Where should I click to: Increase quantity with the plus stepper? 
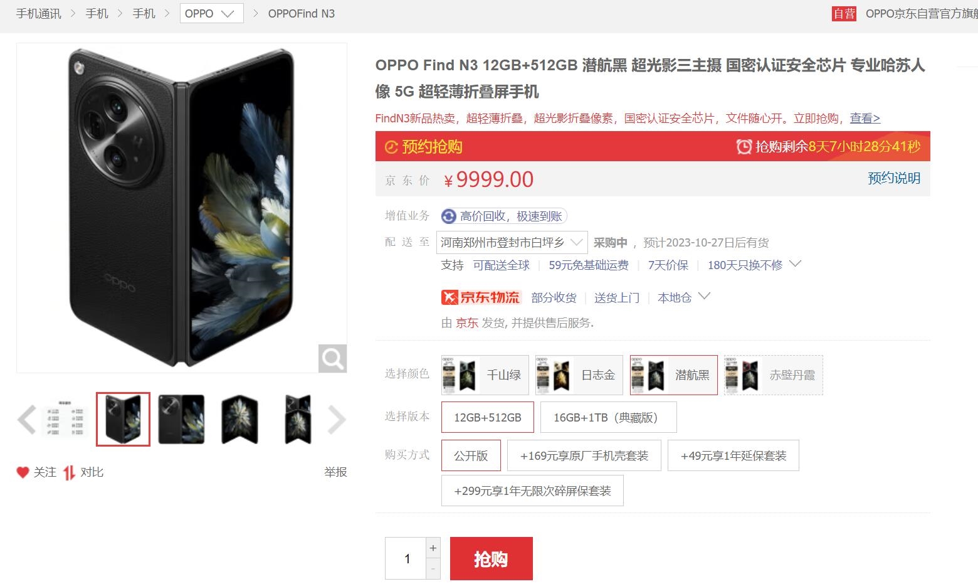[x=433, y=548]
